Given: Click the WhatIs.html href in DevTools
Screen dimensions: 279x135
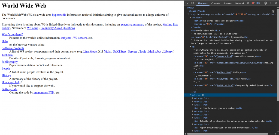Looking at the screenshot, I should 220,37.
